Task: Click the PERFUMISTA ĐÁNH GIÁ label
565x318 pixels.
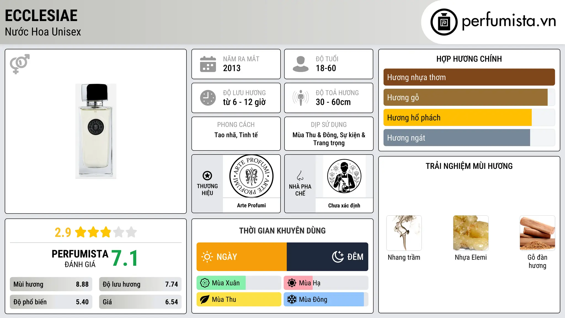Action: coord(80,258)
